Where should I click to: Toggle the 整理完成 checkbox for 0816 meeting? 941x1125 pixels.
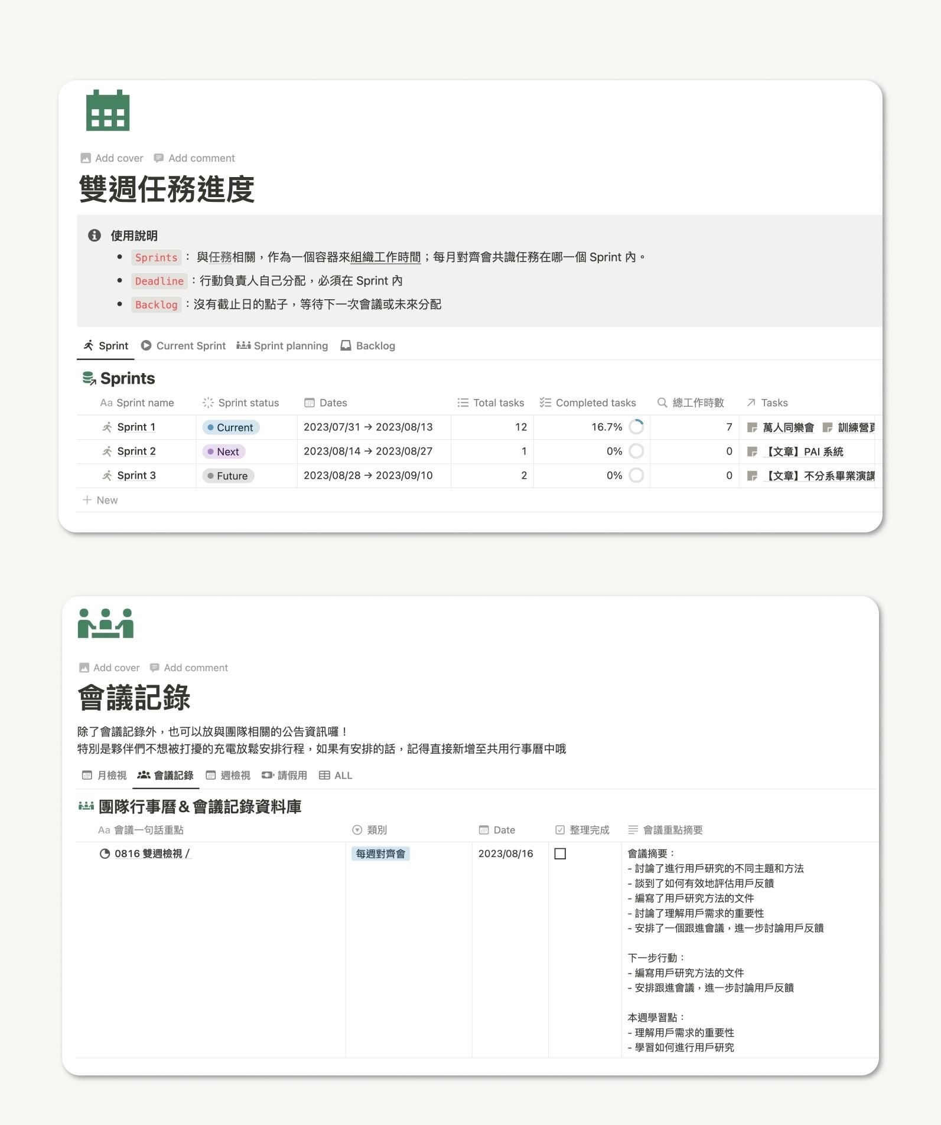pos(560,853)
